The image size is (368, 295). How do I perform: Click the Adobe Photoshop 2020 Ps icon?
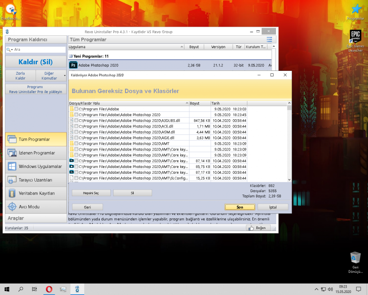(73, 65)
